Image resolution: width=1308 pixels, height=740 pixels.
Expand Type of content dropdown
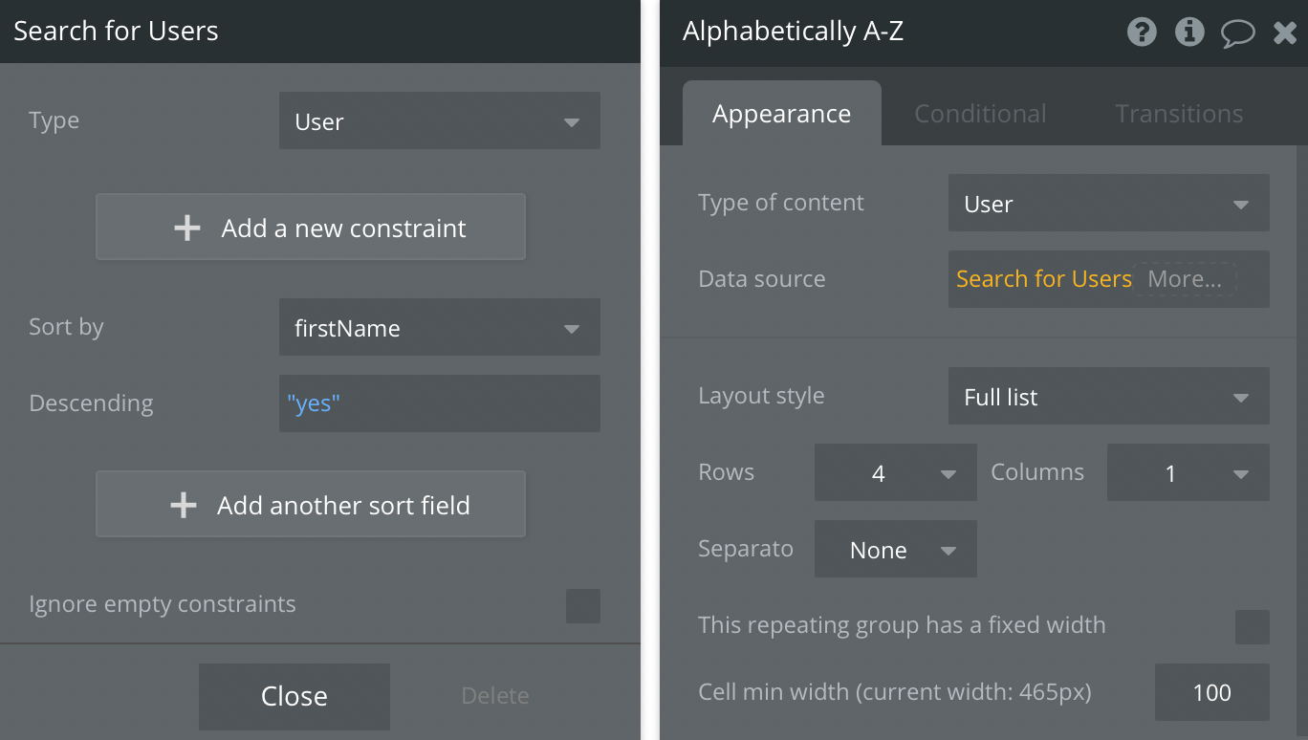click(x=1109, y=203)
